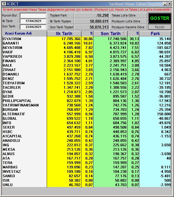Select the FINANS row
This screenshot has height=197, width=174.
pos(87,61)
